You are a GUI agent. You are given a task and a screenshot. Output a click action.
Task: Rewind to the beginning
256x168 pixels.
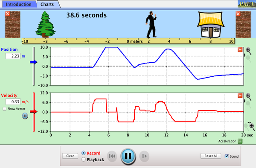(x=112, y=156)
